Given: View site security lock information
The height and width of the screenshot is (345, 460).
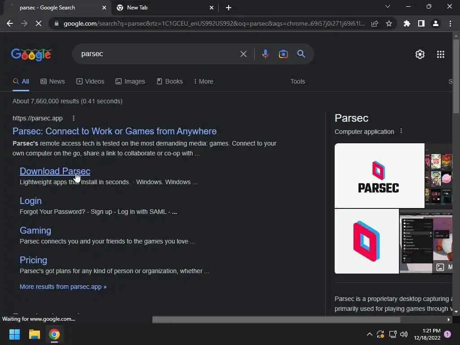Looking at the screenshot, I should click(x=57, y=23).
